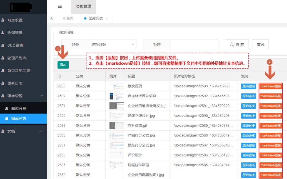Go to SEO设置 in the sidebar
287x179 pixels.
(15, 45)
